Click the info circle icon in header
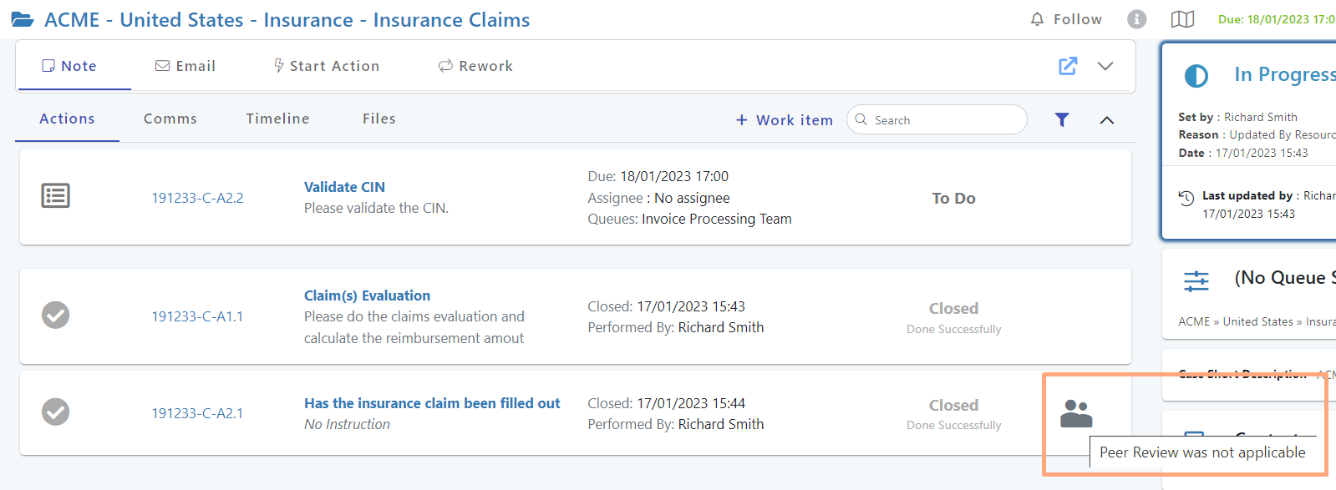The width and height of the screenshot is (1336, 490). tap(1136, 19)
